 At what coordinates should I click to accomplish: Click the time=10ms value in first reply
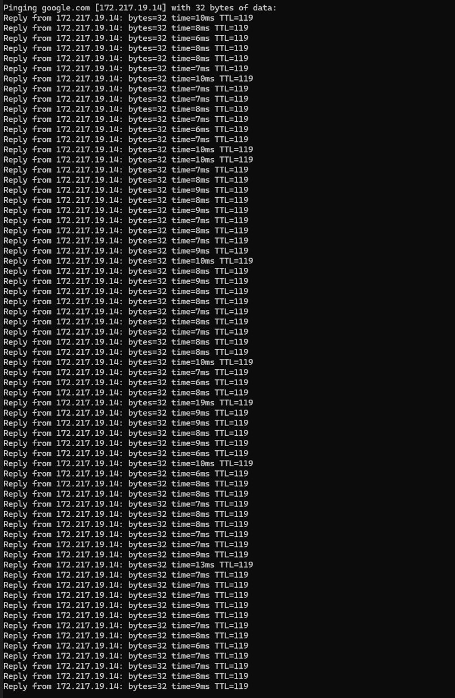pyautogui.click(x=193, y=18)
